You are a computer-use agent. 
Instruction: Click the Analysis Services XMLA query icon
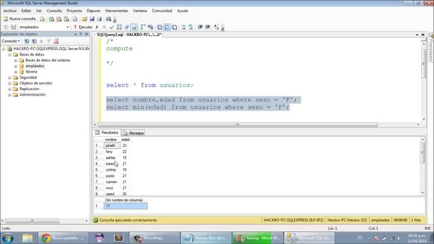point(66,19)
